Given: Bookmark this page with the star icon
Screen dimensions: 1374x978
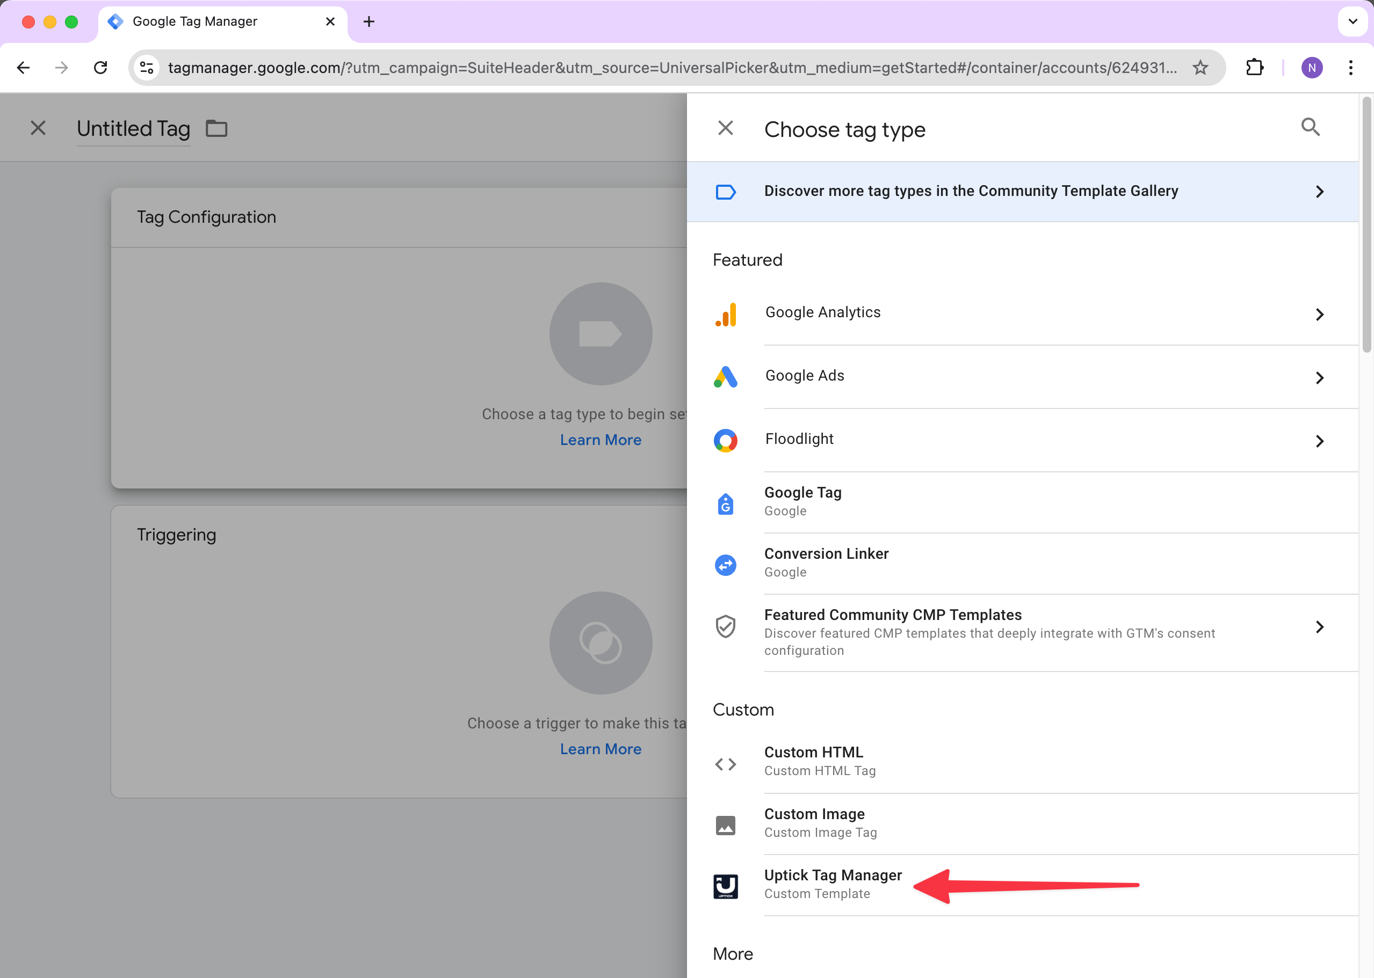Looking at the screenshot, I should pyautogui.click(x=1200, y=68).
